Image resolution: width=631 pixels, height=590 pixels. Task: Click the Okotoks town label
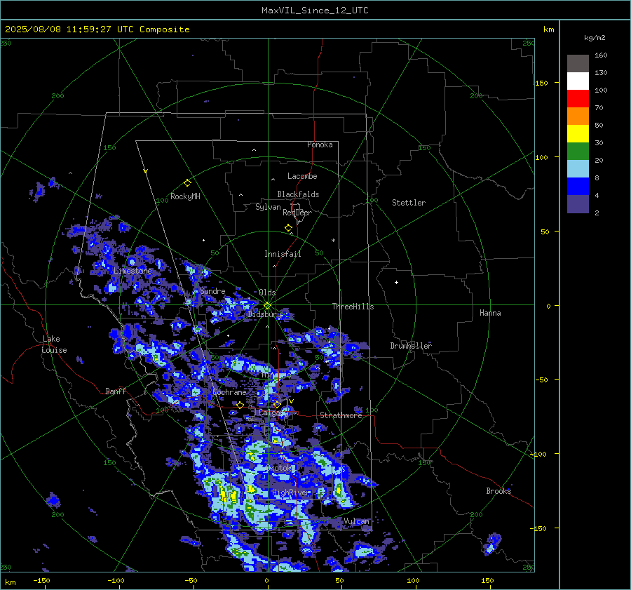(x=279, y=468)
